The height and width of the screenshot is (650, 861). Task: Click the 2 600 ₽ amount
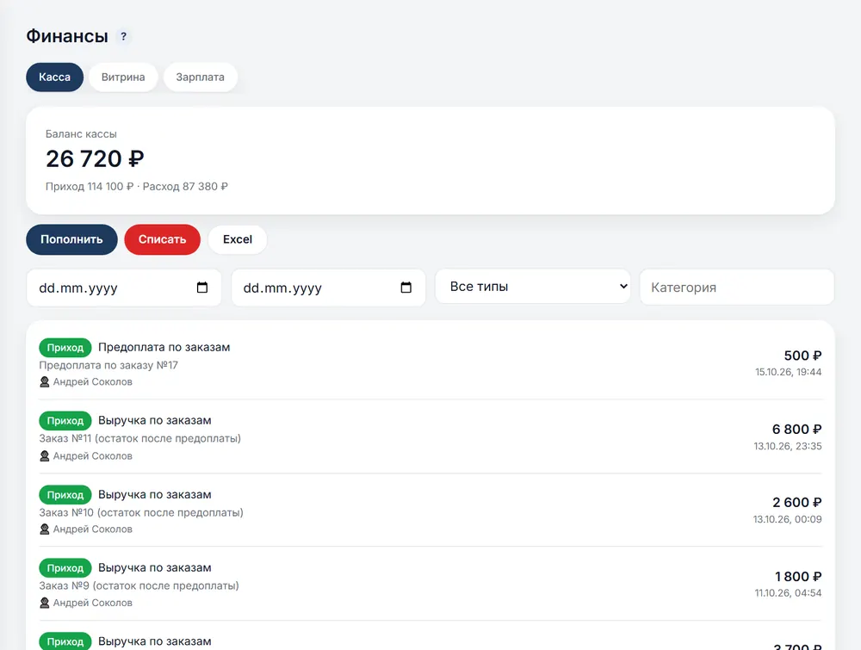tap(796, 502)
